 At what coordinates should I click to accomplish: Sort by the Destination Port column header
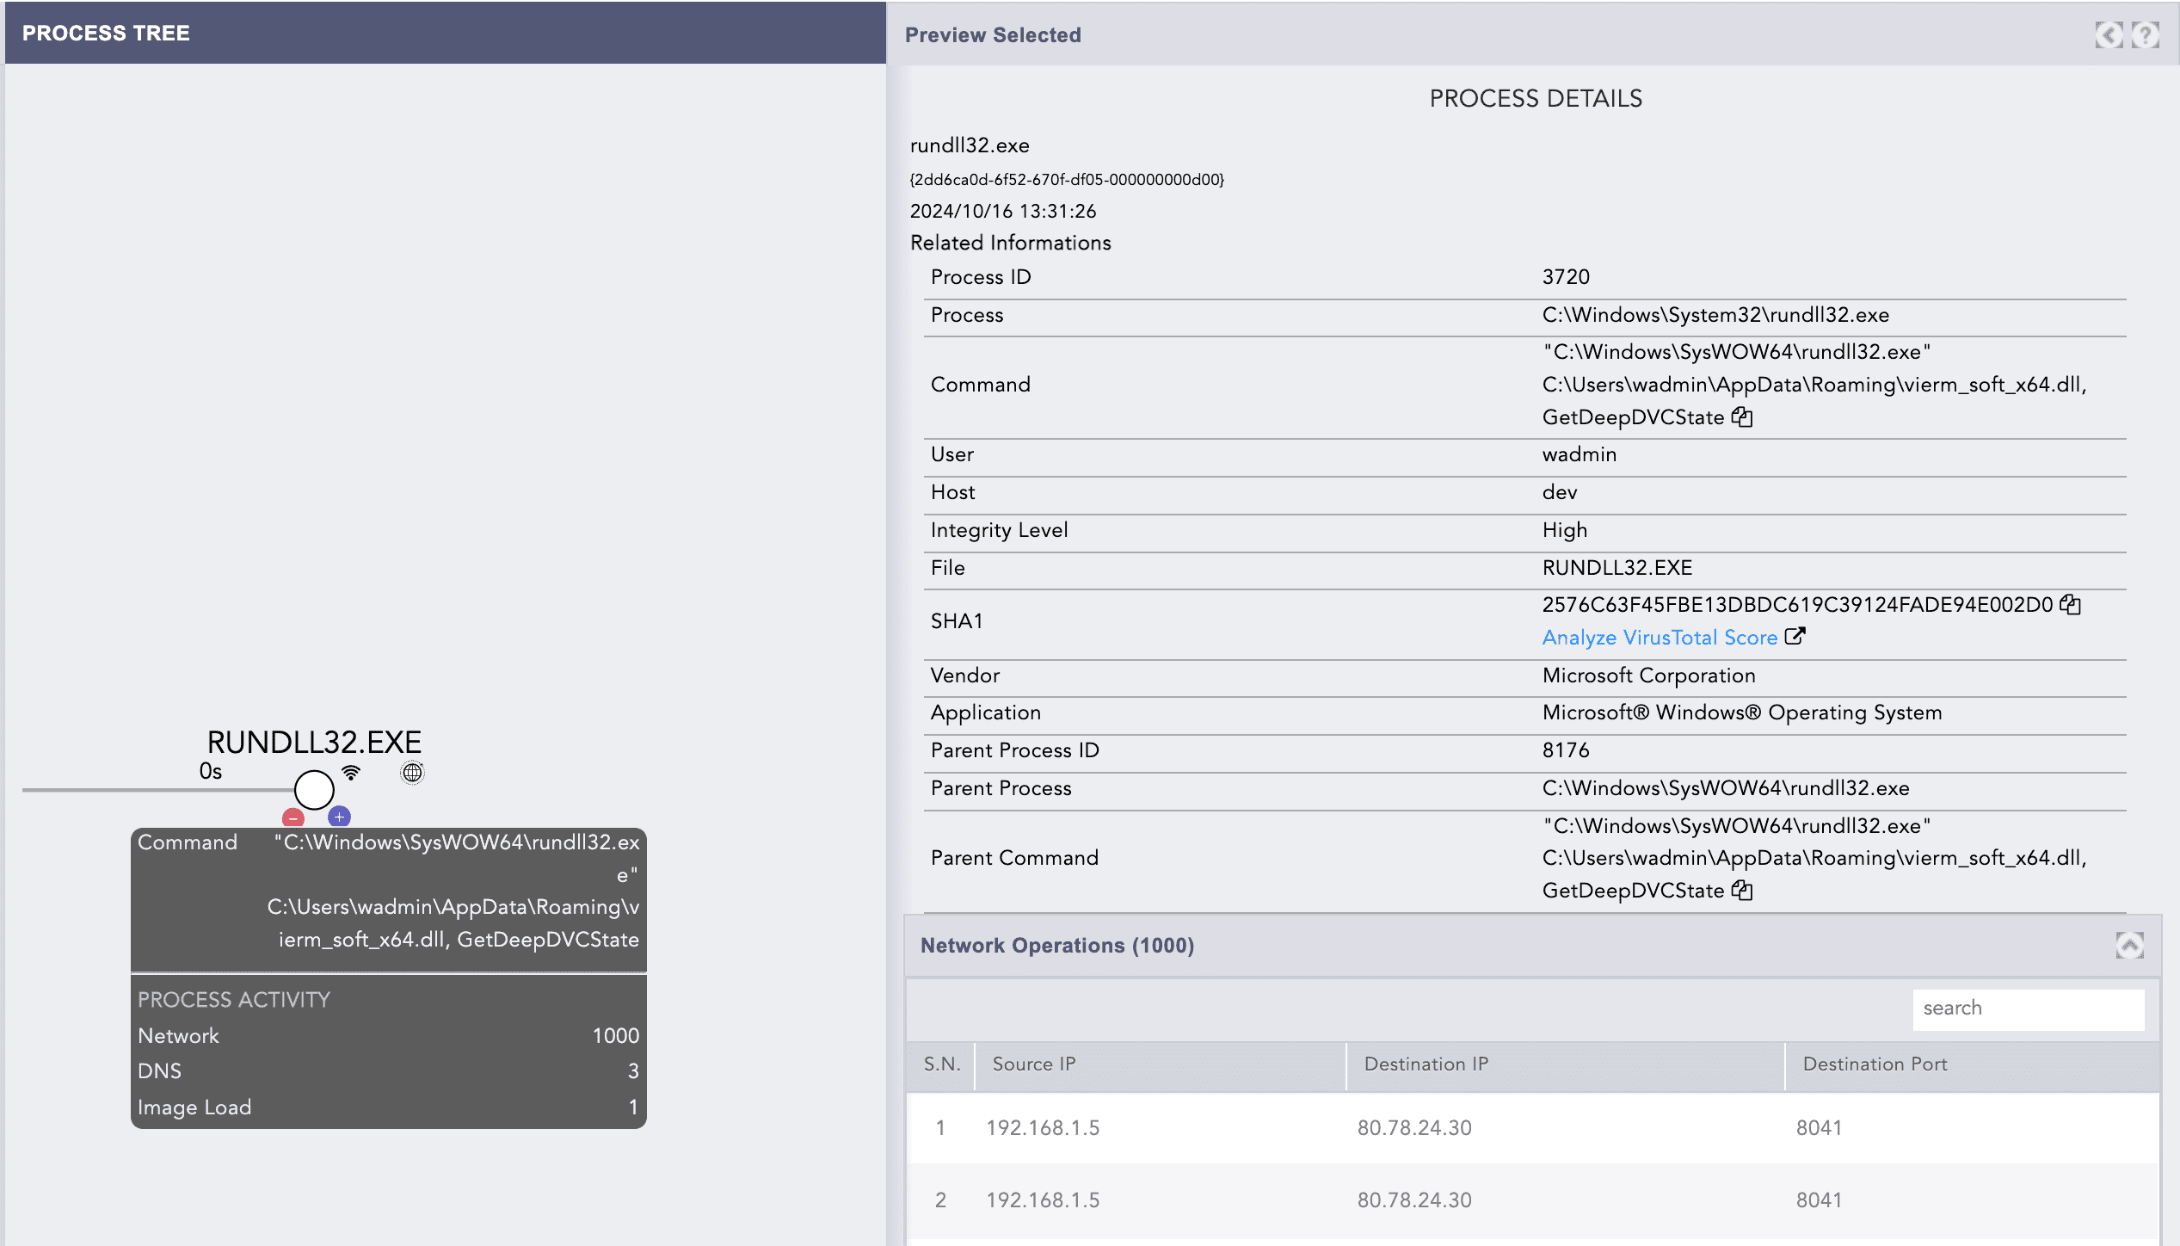click(x=1972, y=1064)
